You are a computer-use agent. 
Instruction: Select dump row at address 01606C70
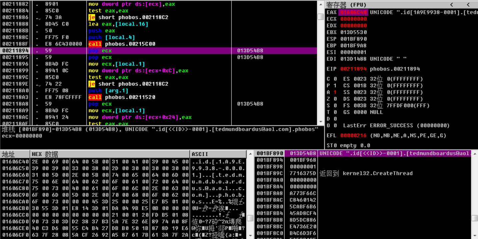pos(123,181)
